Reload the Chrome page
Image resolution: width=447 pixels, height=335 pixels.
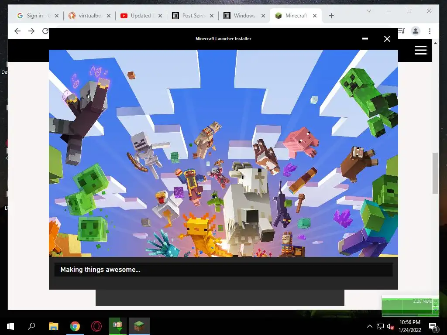[x=45, y=31]
